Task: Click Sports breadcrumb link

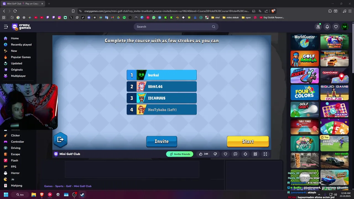Action: [x=59, y=186]
